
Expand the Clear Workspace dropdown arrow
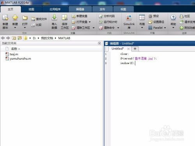[x=94, y=28]
